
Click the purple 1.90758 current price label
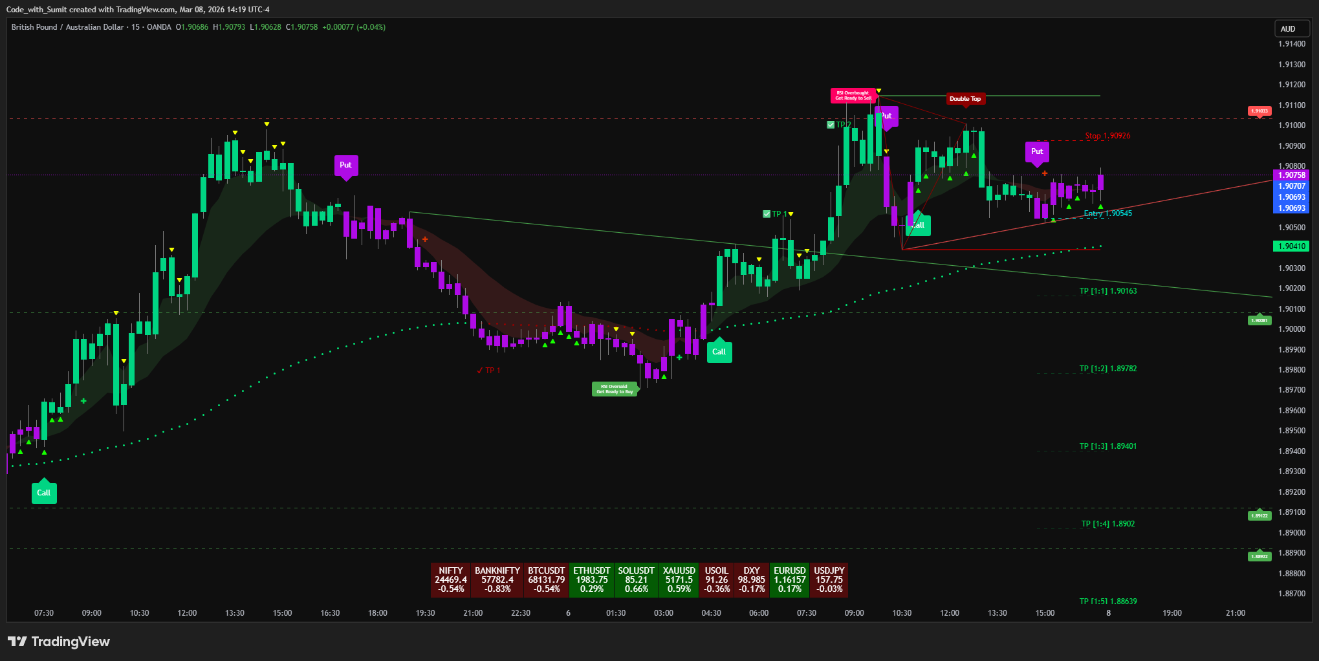click(x=1291, y=175)
